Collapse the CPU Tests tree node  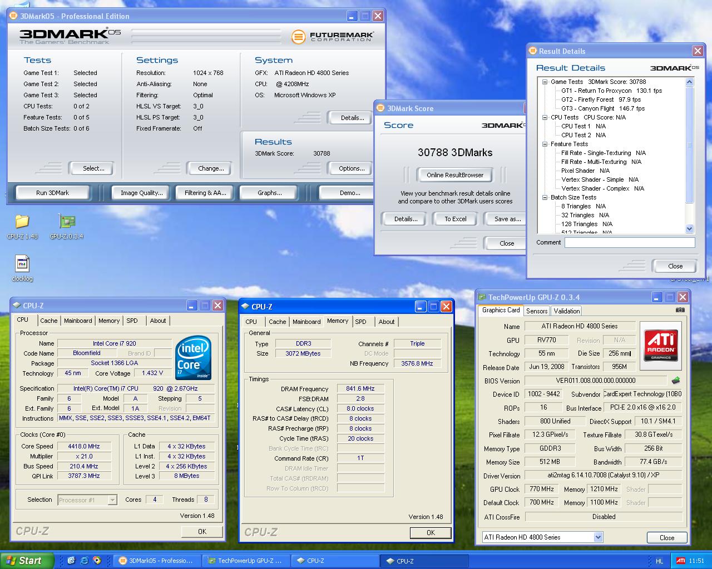pyautogui.click(x=545, y=117)
